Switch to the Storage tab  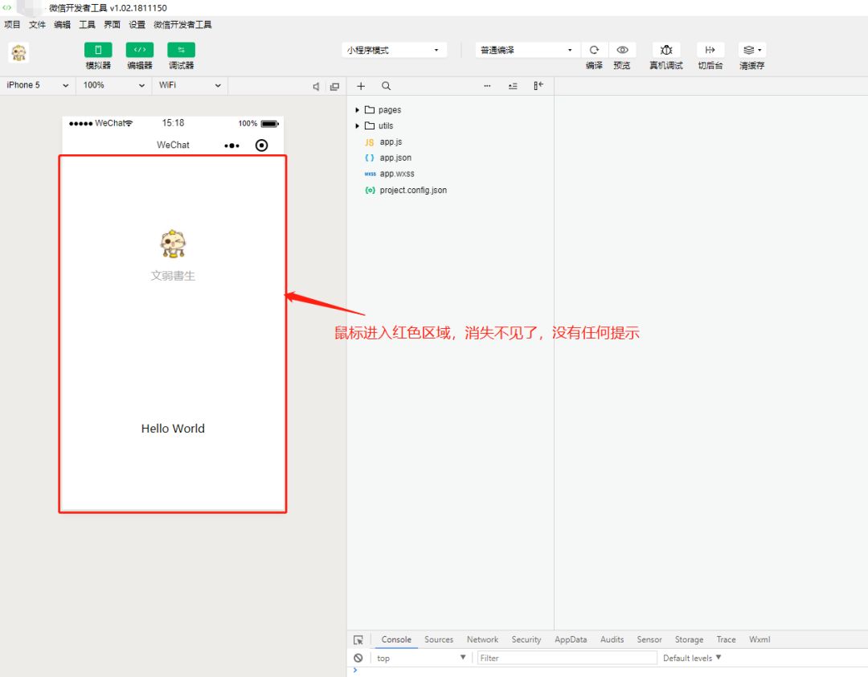[x=689, y=639]
